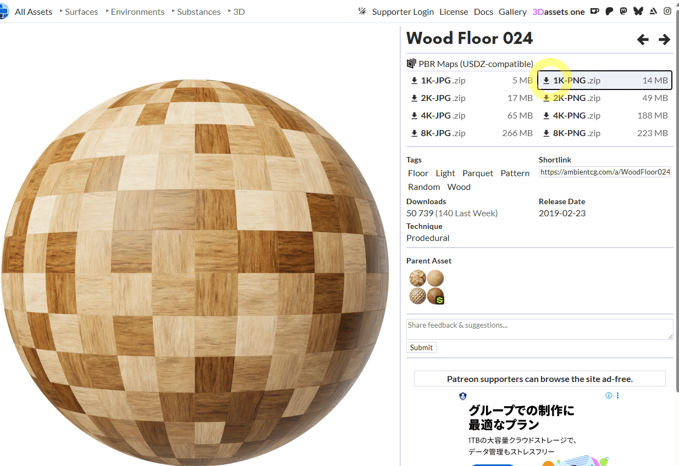The image size is (679, 466).
Task: Open the ad options three-dot menu
Action: 618,395
